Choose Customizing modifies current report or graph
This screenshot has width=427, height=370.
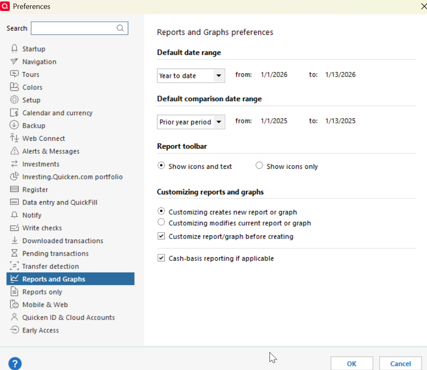point(161,222)
